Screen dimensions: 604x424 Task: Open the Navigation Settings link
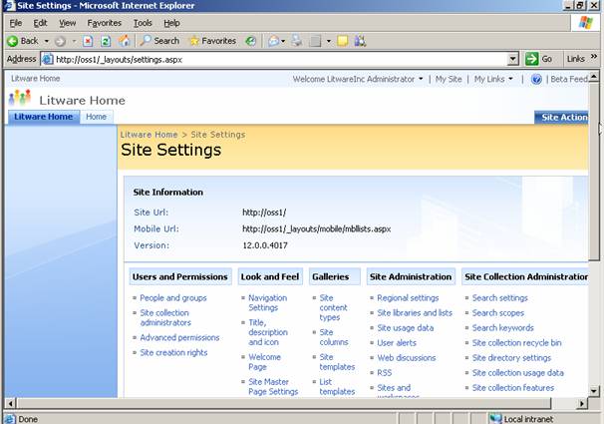point(267,302)
